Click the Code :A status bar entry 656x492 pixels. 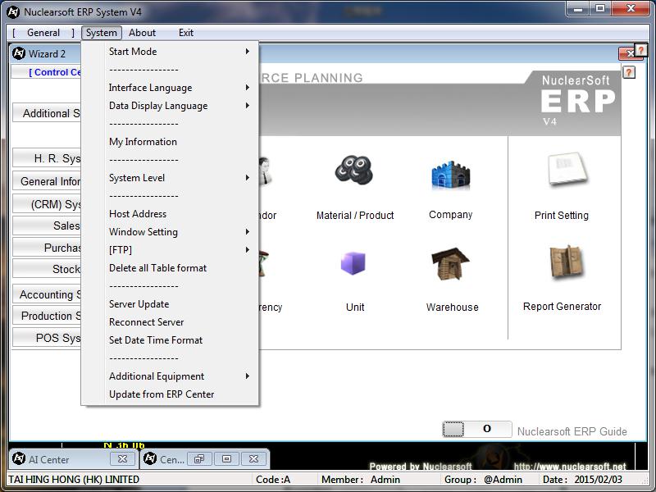[273, 480]
